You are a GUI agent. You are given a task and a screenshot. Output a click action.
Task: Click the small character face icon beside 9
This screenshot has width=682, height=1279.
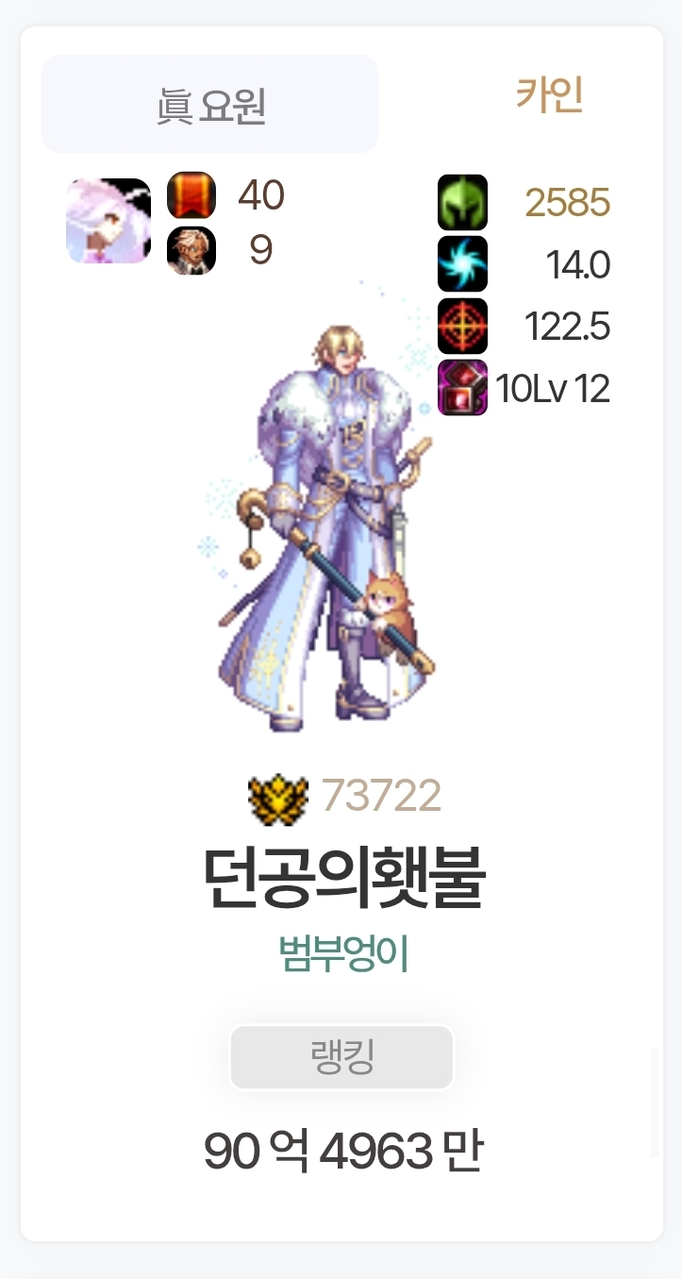pos(191,250)
